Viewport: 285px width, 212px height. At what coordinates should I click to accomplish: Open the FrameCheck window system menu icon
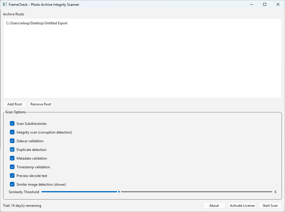tap(4, 4)
